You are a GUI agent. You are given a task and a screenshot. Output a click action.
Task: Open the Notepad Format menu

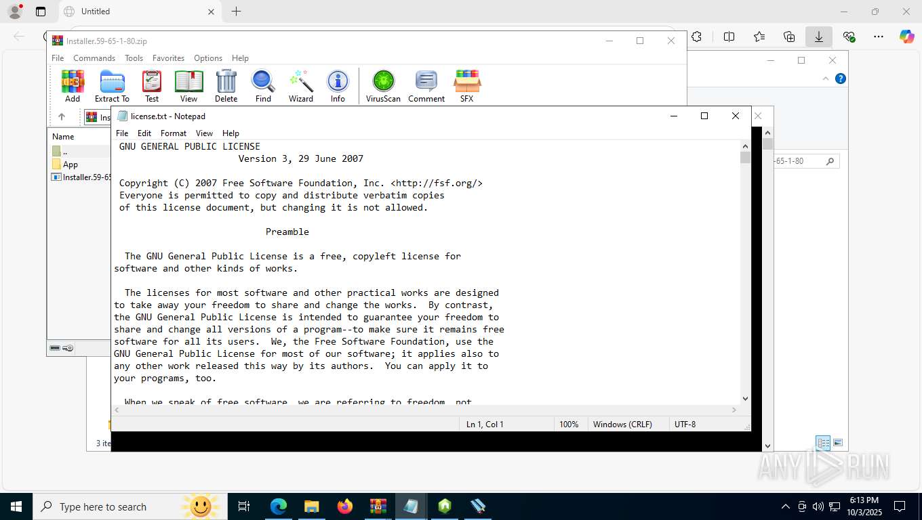[174, 133]
